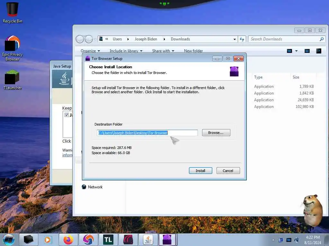Launch Epic Privacy Browser desktop icon
329x246 pixels.
pos(12,49)
